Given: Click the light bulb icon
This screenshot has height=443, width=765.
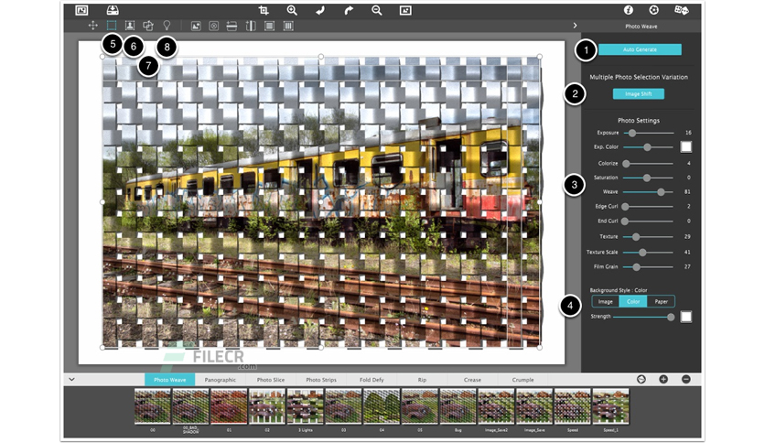Looking at the screenshot, I should click(167, 26).
